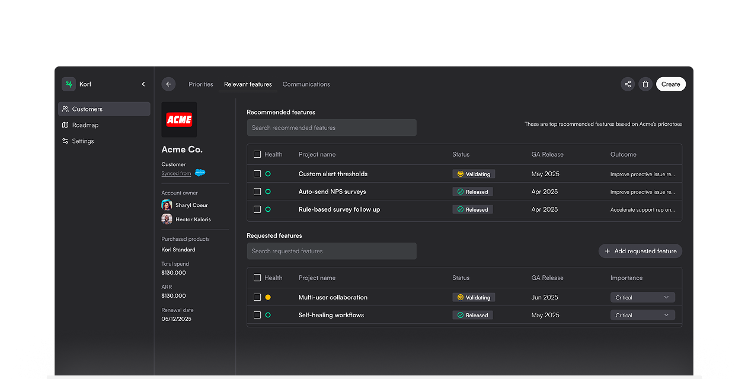Screen dimensions: 748x379
Task: Click the search recommended features field
Action: [331, 128]
